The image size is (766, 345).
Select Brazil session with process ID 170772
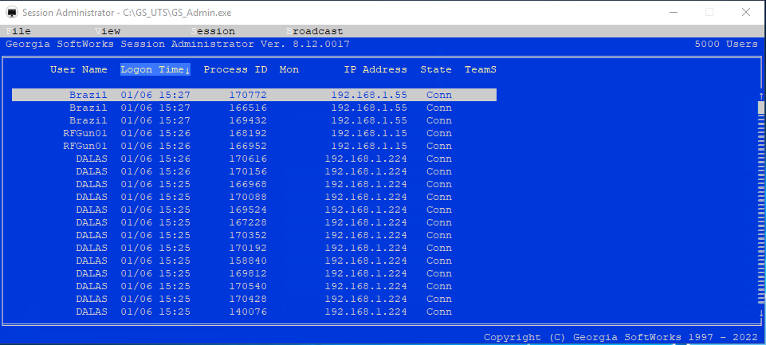tap(254, 95)
